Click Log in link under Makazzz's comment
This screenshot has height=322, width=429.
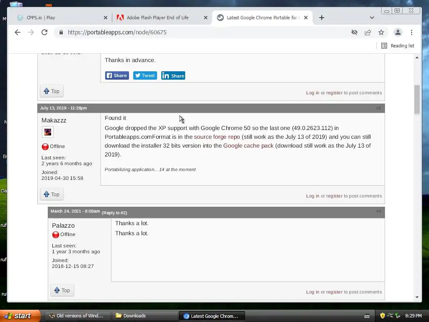(x=313, y=196)
